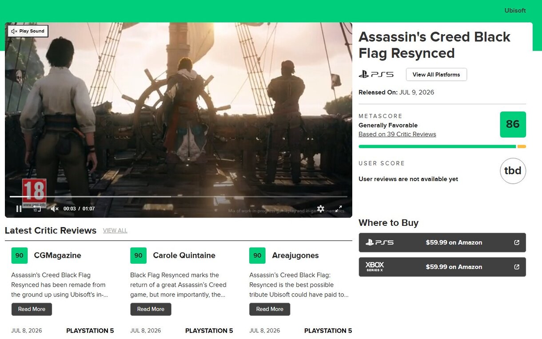Click the tbd user score circle
The height and width of the screenshot is (339, 542).
click(x=513, y=171)
